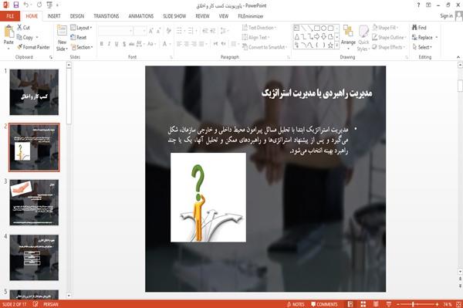The image size is (463, 308).
Task: Open the Layout dropdown
Action: [81, 28]
